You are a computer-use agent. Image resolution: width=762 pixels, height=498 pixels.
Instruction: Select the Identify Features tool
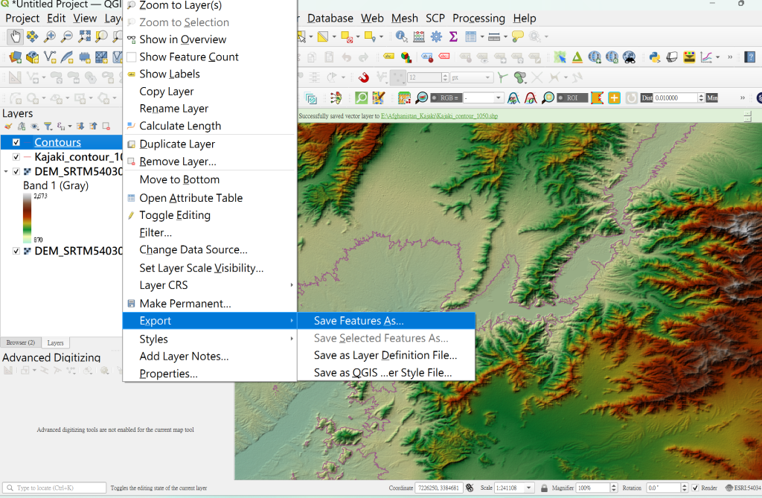click(401, 36)
